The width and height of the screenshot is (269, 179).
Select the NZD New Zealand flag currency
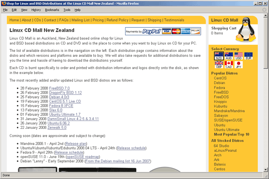coord(219,56)
